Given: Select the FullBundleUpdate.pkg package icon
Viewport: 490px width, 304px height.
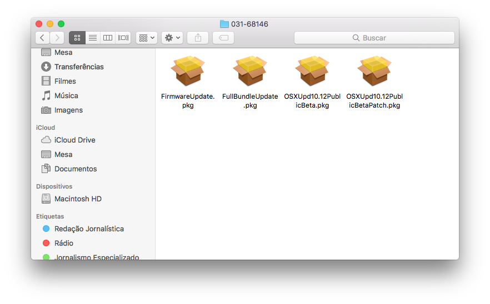Looking at the screenshot, I should click(x=250, y=70).
